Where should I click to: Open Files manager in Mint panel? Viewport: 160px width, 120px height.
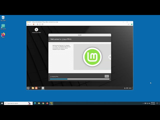point(33,88)
